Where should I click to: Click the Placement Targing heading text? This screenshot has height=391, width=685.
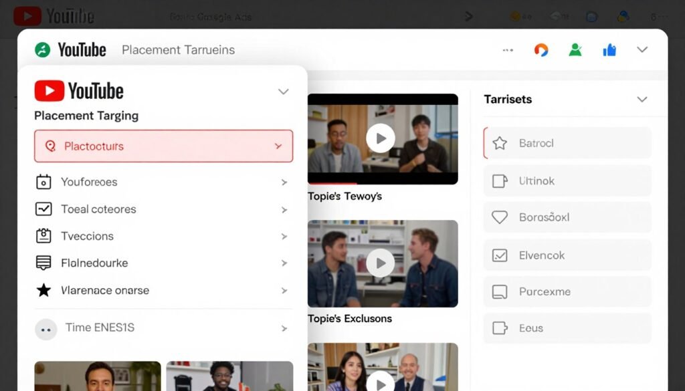pos(86,116)
